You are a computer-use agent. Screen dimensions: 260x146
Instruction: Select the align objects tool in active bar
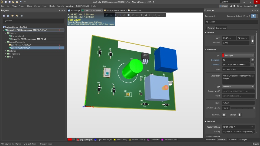[x=124, y=15]
